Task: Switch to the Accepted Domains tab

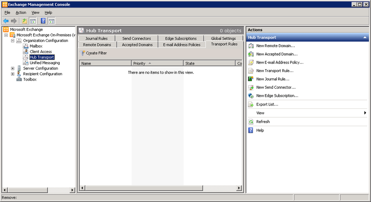Action: point(137,45)
